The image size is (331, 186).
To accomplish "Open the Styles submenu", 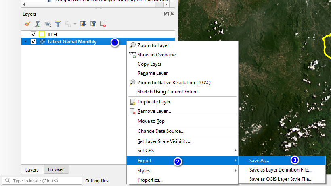I will tap(182, 171).
